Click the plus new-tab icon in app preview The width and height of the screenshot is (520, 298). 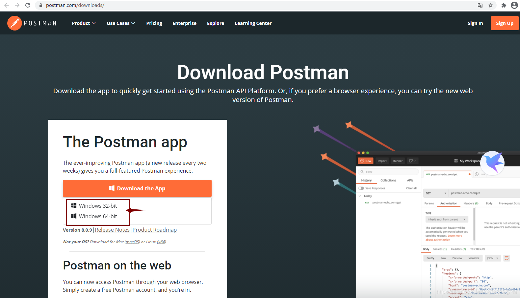477,174
